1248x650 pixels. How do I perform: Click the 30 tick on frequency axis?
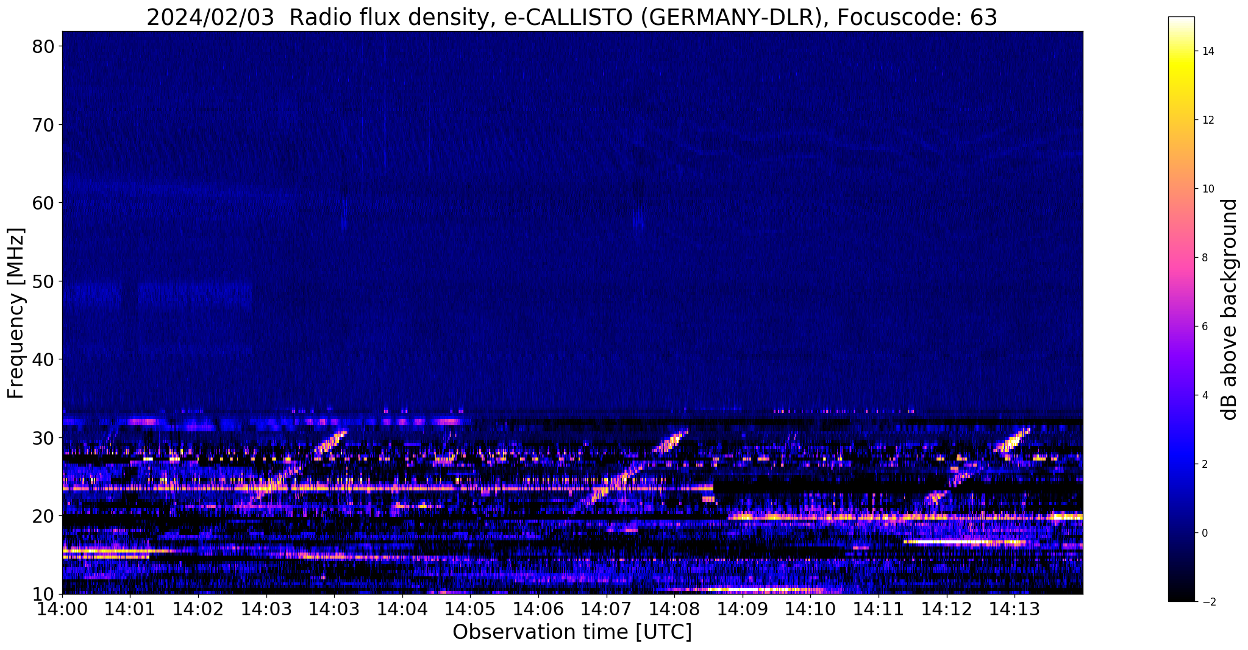(x=44, y=438)
